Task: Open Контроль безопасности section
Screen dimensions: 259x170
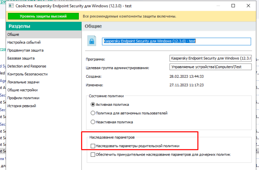Action: [44, 74]
